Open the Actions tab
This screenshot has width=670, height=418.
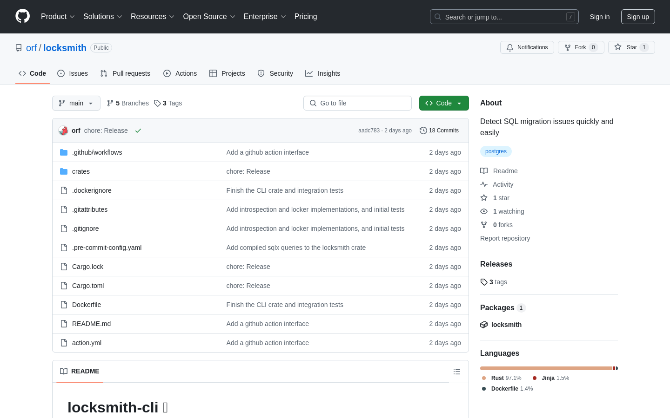(180, 73)
